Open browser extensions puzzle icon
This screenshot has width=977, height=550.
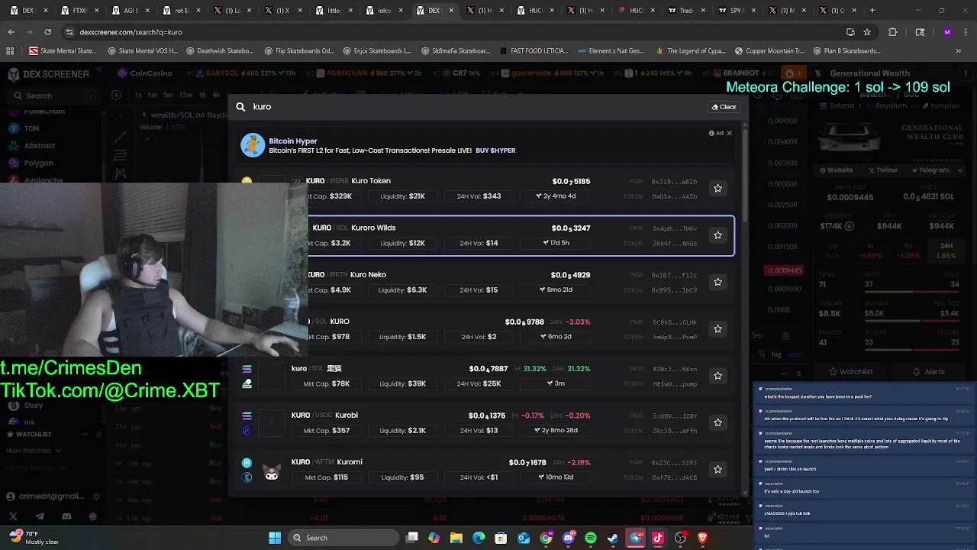[x=892, y=32]
